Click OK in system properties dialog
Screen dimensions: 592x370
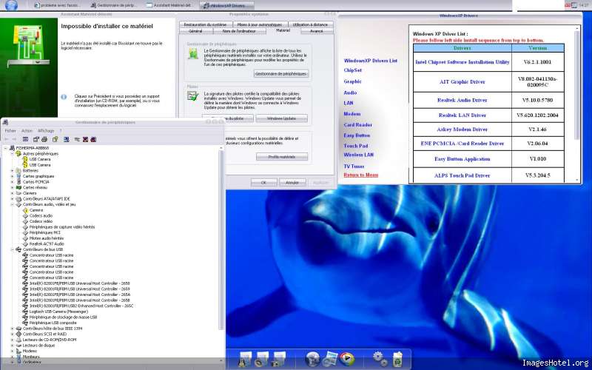pyautogui.click(x=264, y=182)
